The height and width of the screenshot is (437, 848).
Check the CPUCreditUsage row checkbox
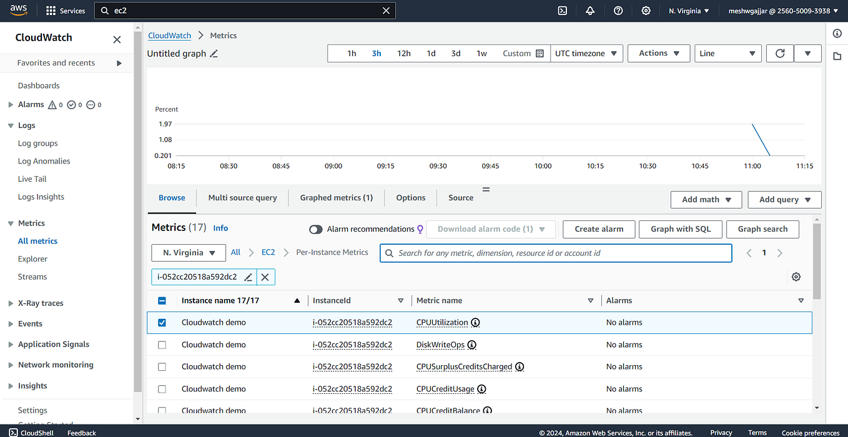(162, 389)
